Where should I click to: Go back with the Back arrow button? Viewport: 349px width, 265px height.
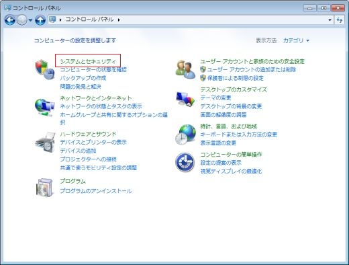click(x=10, y=20)
